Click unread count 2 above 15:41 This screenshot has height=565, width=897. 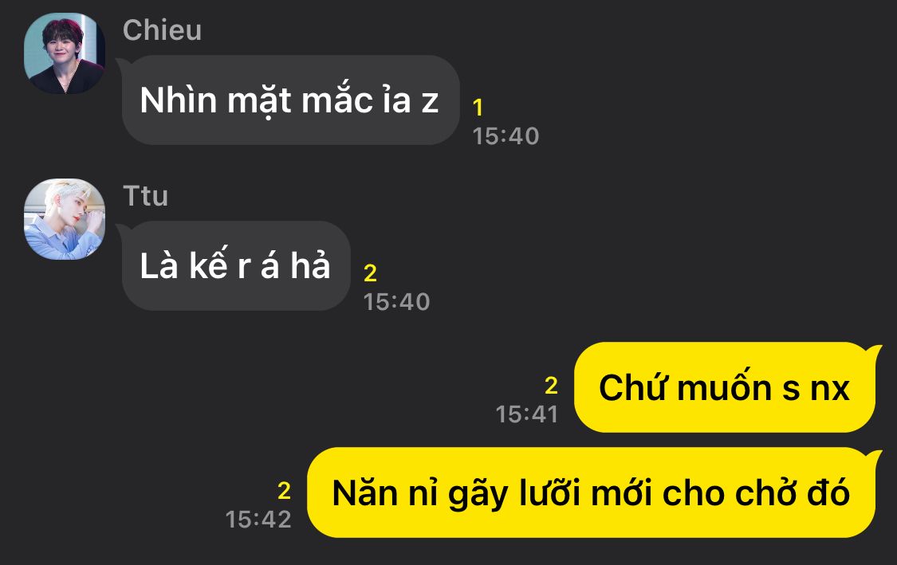point(551,386)
